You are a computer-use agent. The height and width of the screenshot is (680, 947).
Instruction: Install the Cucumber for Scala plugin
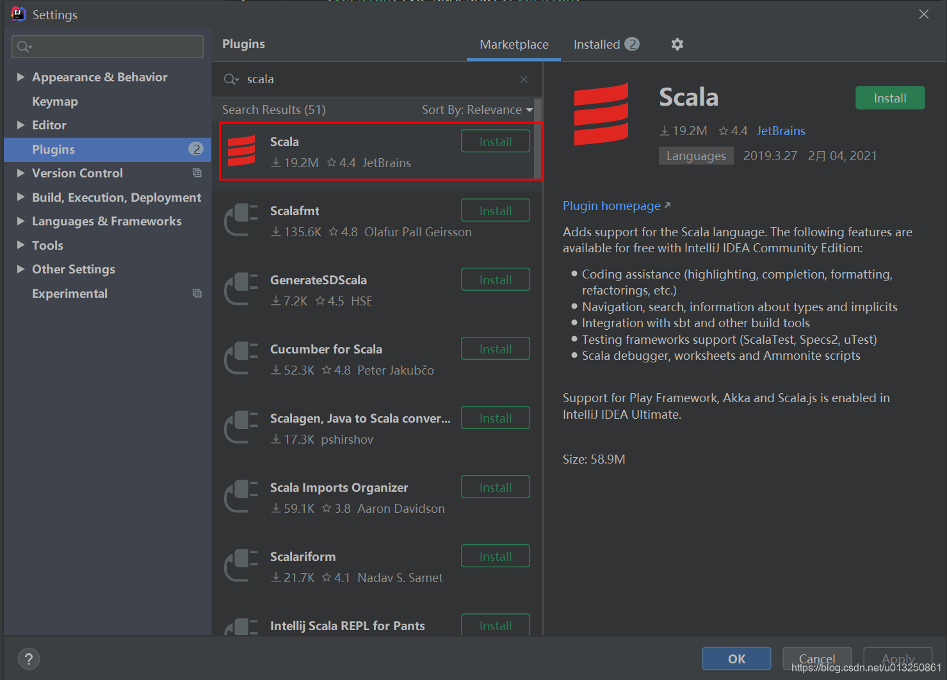click(x=496, y=349)
